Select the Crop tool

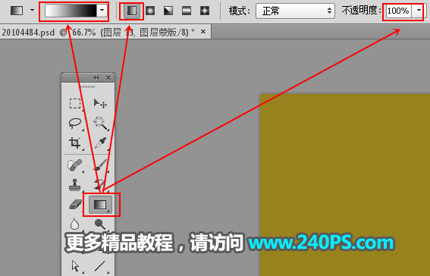click(75, 143)
